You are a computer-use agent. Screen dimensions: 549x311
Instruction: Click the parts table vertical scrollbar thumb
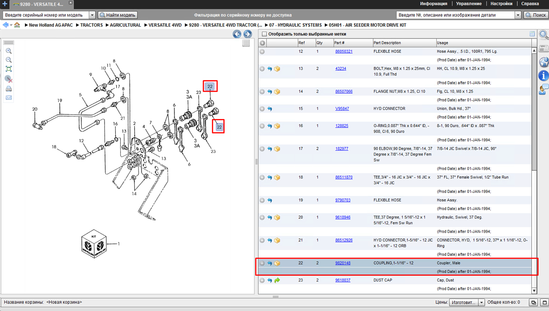tap(534, 112)
